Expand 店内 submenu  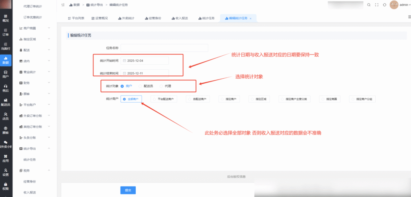pos(35,61)
